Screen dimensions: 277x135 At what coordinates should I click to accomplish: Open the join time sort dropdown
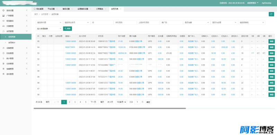(49, 29)
